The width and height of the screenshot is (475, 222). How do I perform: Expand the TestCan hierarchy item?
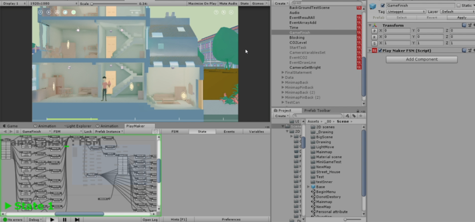[283, 102]
